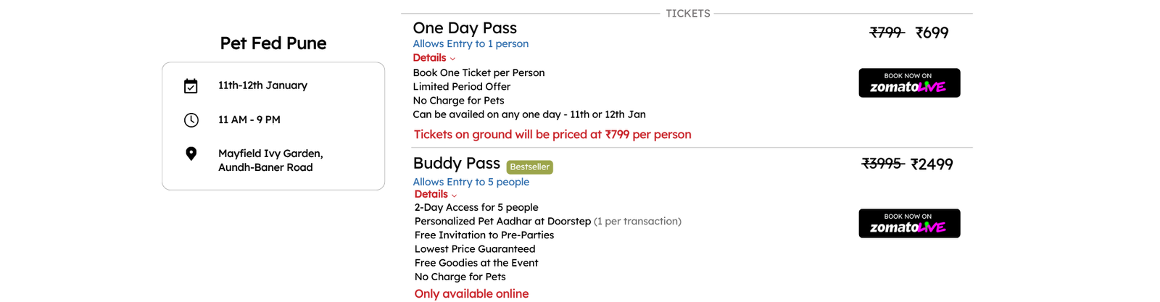Click the Buddy Pass title
Image resolution: width=1160 pixels, height=302 pixels.
(457, 164)
